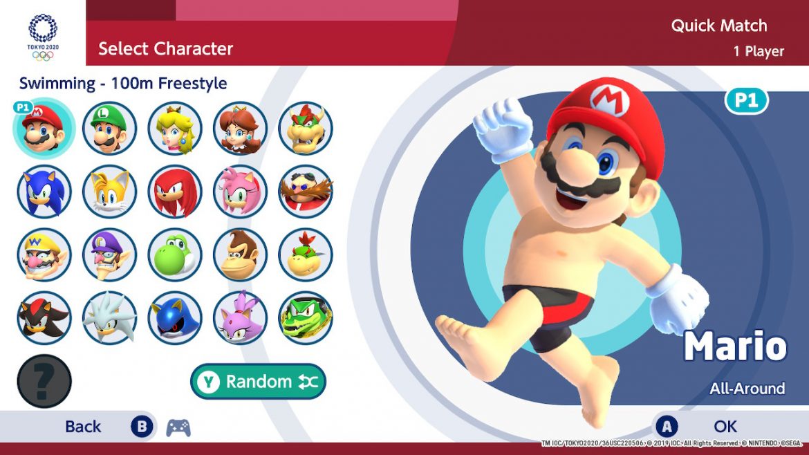Choose Princess Peach icon
This screenshot has width=809, height=455.
(x=175, y=128)
